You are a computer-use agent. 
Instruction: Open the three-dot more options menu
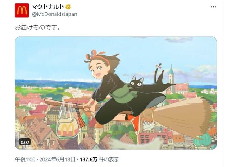[x=213, y=7]
